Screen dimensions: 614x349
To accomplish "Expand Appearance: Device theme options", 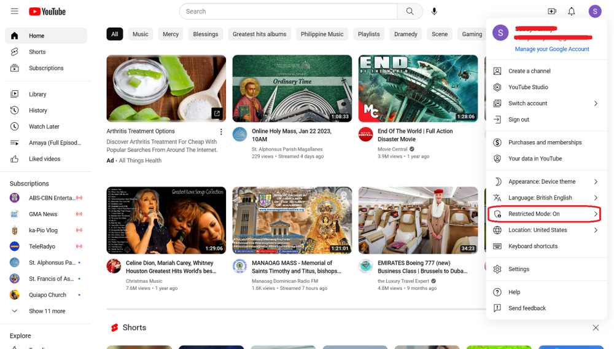I will point(546,182).
